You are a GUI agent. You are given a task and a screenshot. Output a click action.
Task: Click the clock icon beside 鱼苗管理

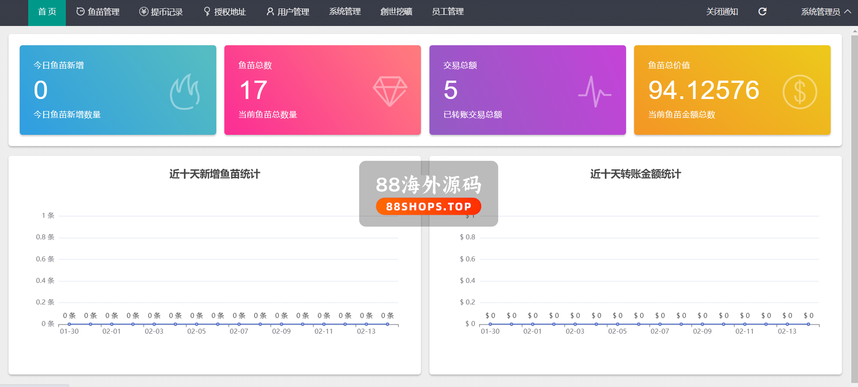point(81,12)
